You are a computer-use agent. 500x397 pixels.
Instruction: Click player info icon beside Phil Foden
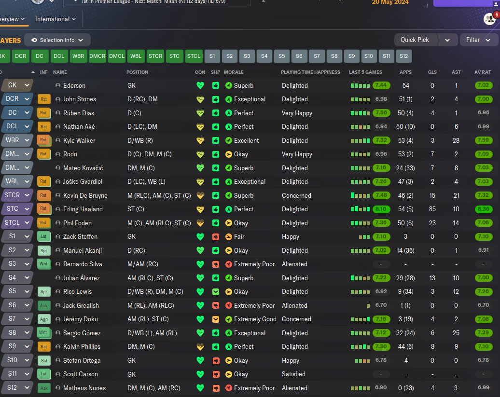(58, 223)
